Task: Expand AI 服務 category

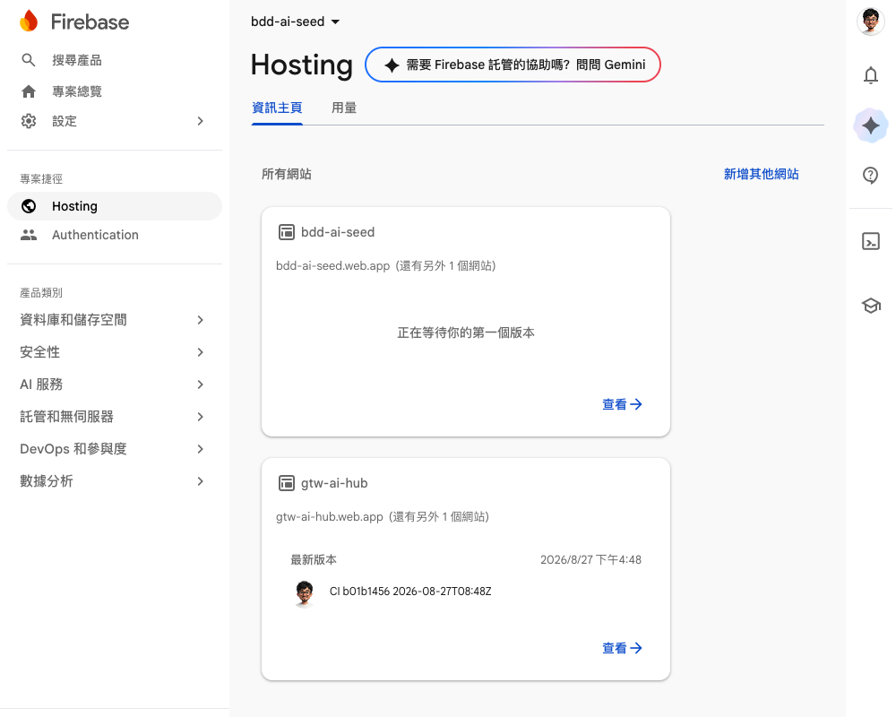Action: (x=200, y=384)
